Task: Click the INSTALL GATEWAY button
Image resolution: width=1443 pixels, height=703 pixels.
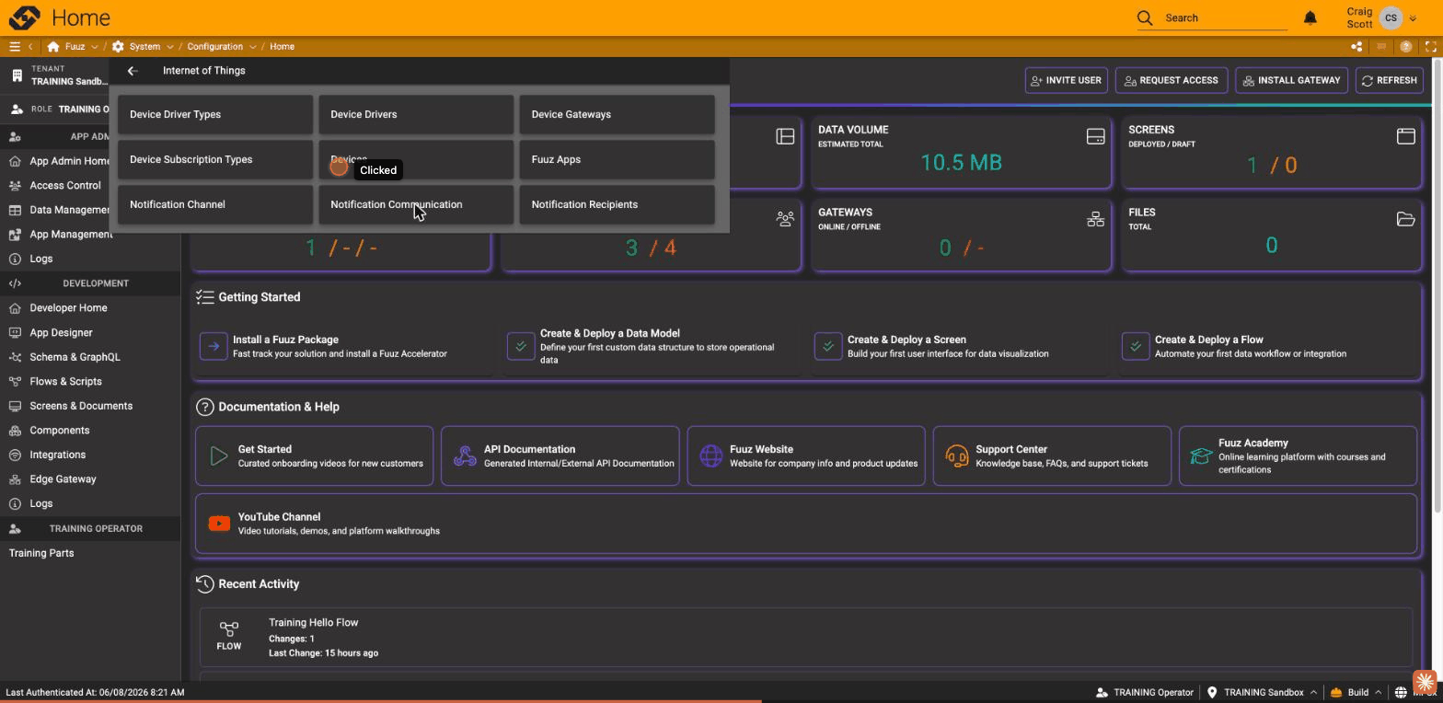Action: point(1291,80)
